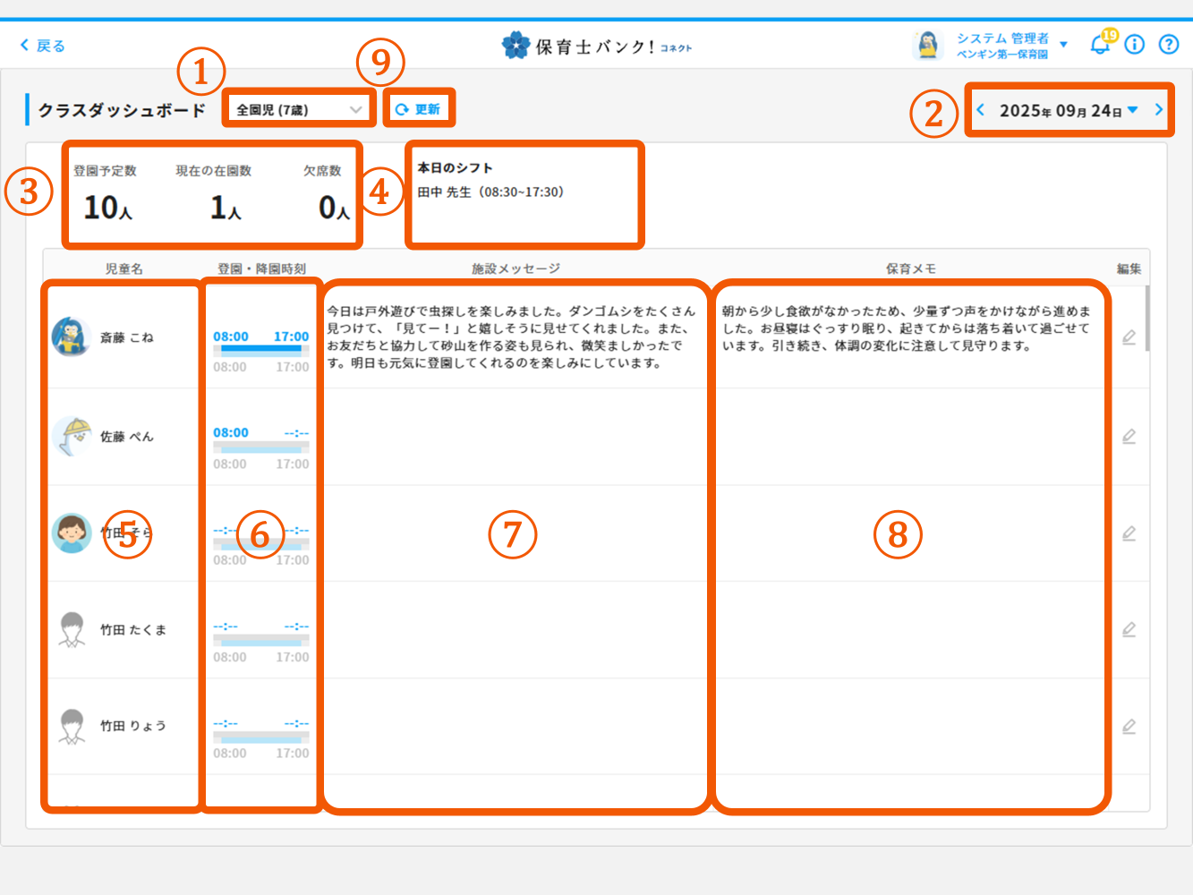
Task: Click the 戻る back link
Action: tap(43, 46)
